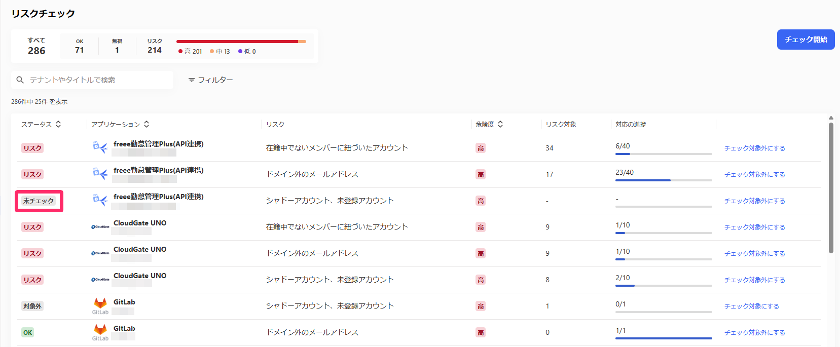Click the orange 中 13 legend dot
This screenshot has height=347, width=840.
tap(212, 51)
